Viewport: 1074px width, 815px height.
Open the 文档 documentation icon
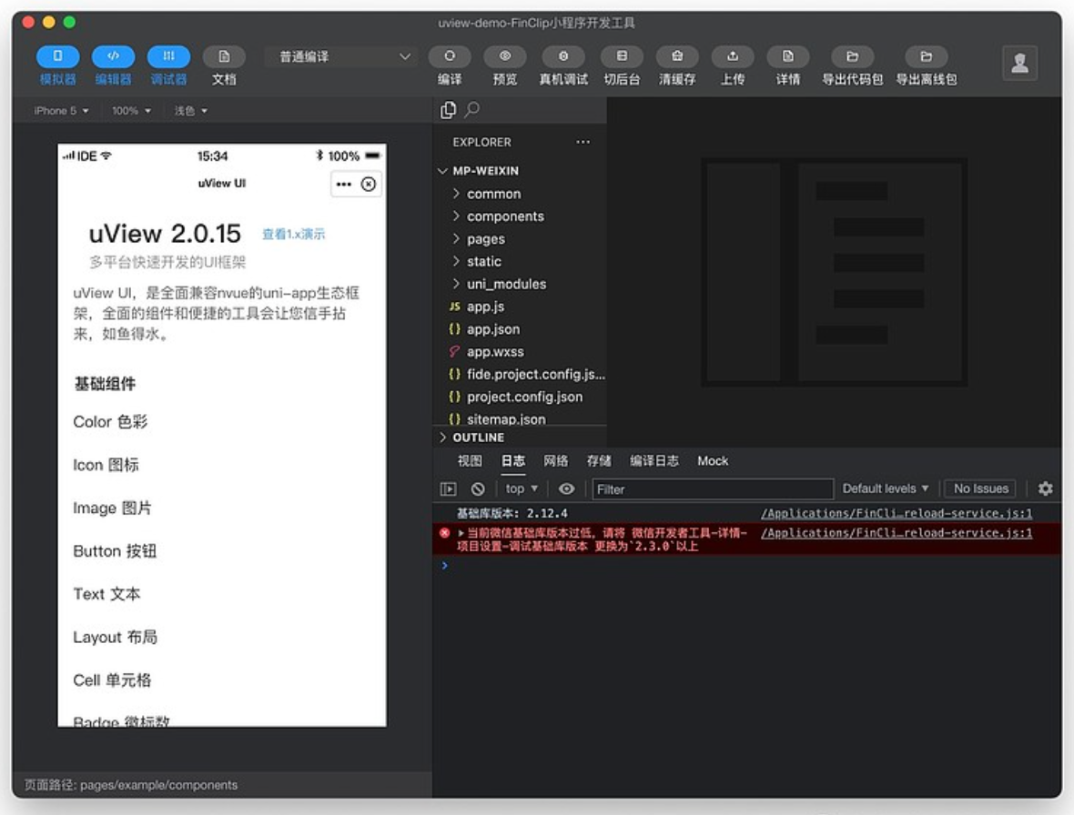tap(224, 56)
